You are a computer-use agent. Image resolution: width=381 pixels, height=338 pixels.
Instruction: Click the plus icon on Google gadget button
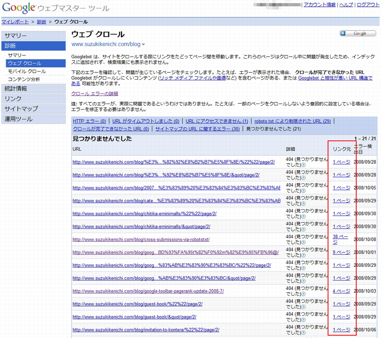click(343, 33)
